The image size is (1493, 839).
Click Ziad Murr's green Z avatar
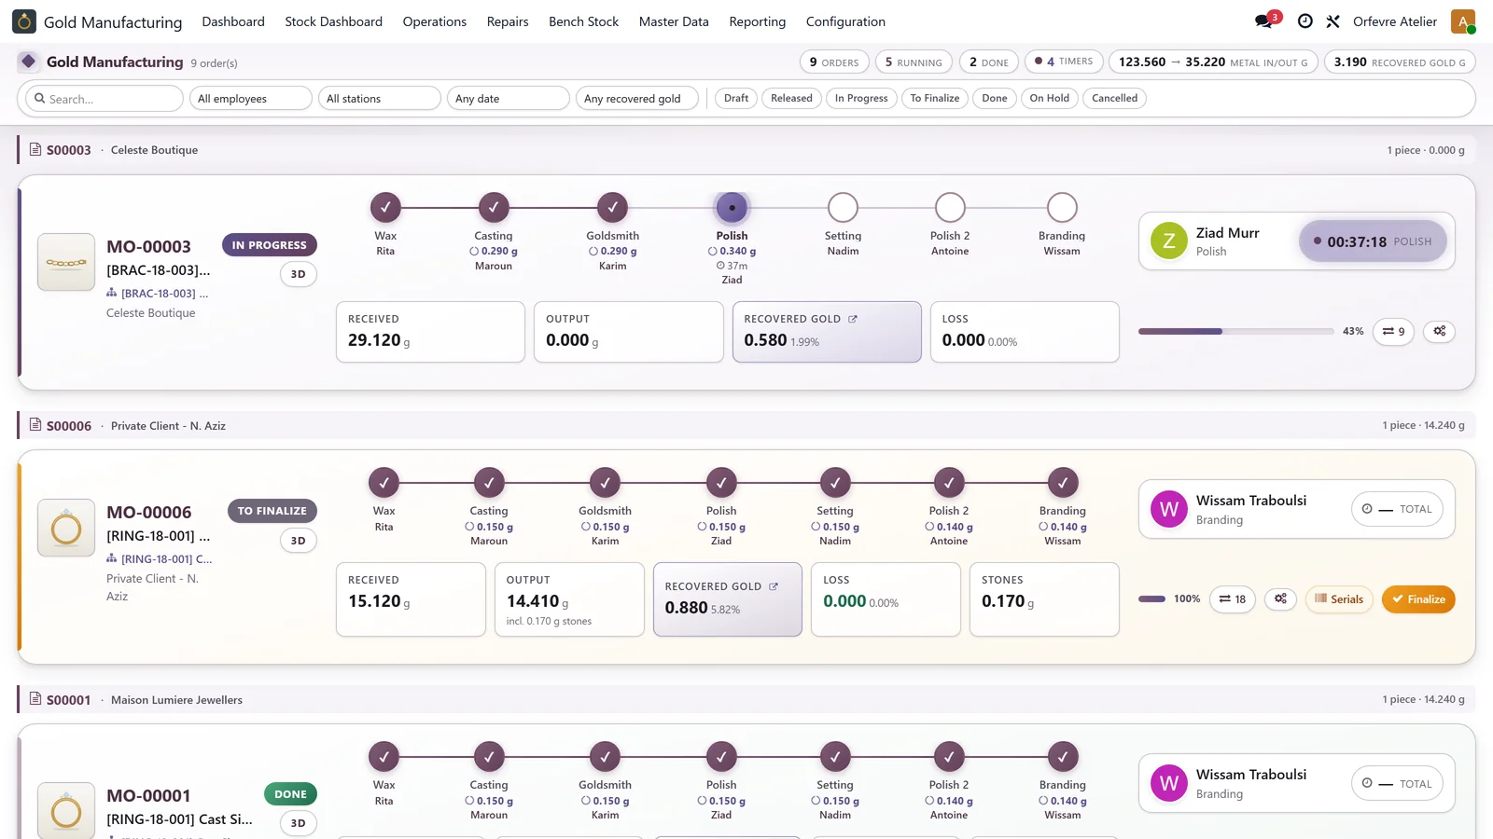tap(1169, 241)
